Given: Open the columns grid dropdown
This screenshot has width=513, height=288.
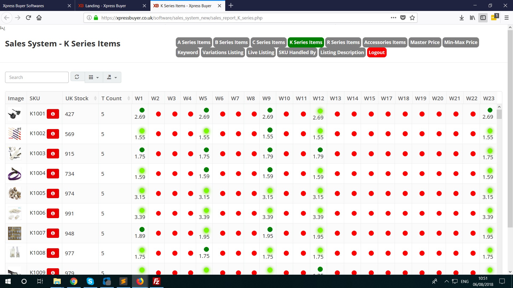Looking at the screenshot, I should click(x=94, y=77).
